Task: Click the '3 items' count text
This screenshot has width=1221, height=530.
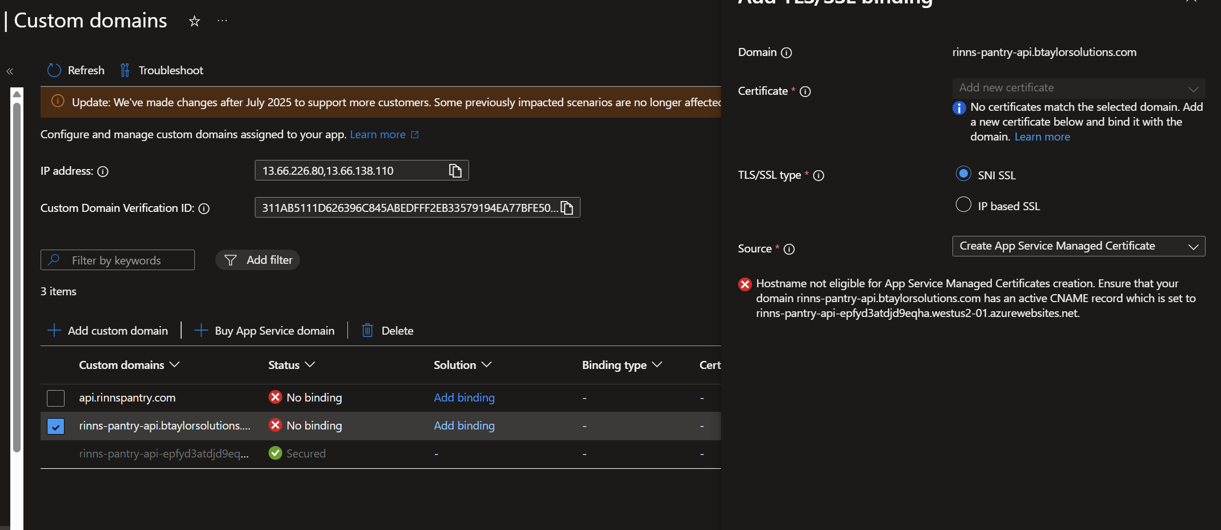Action: [58, 291]
